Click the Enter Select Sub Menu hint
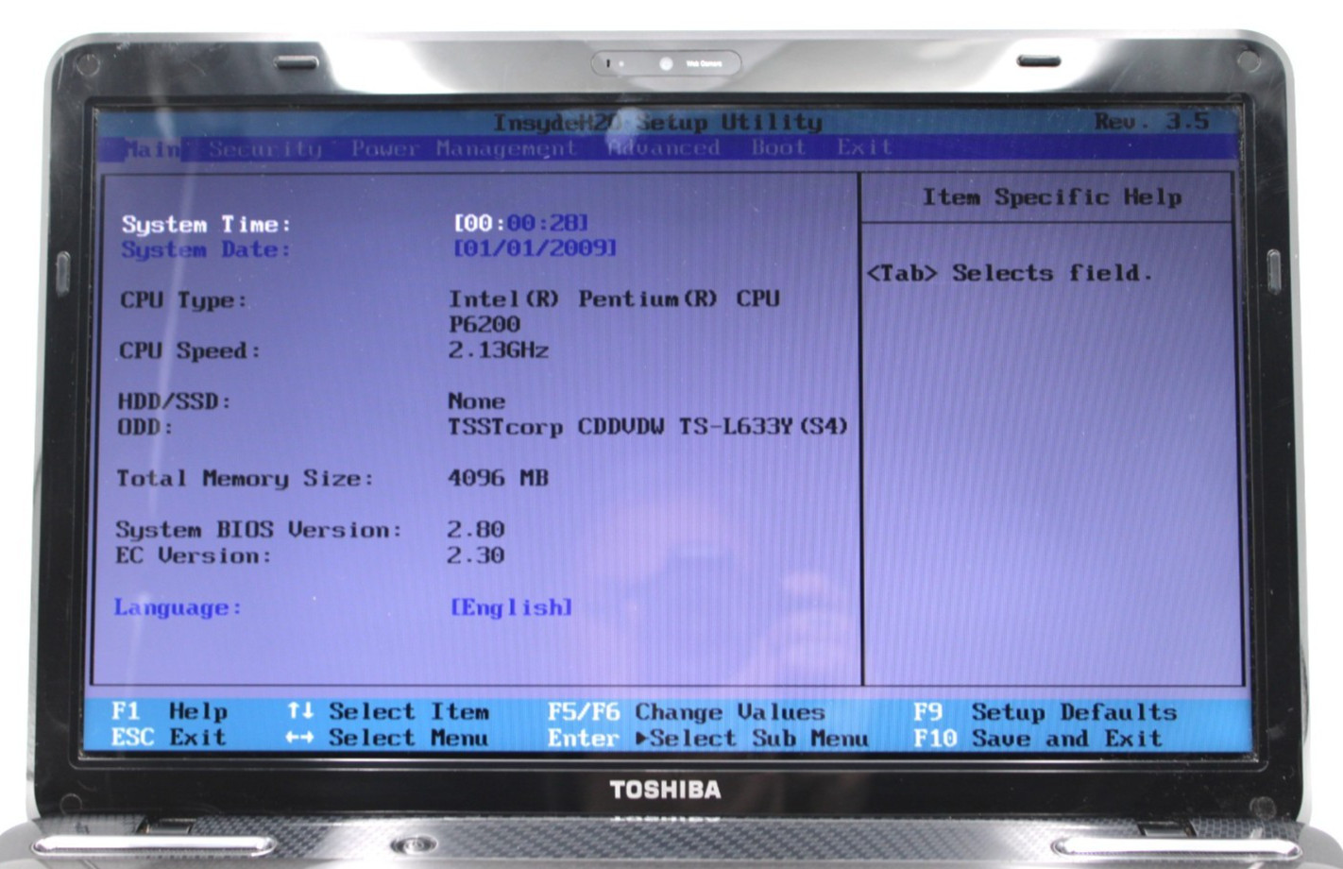Viewport: 1343px width, 869px height. coord(707,738)
